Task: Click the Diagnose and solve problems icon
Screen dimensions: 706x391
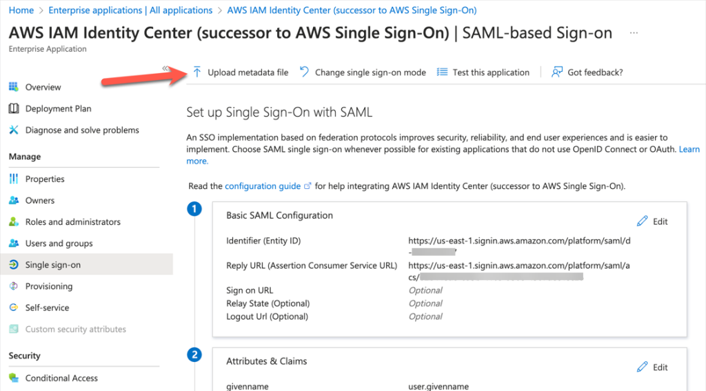Action: pyautogui.click(x=13, y=130)
